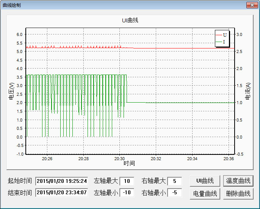Click the 20:36 time tick label

[229, 159]
